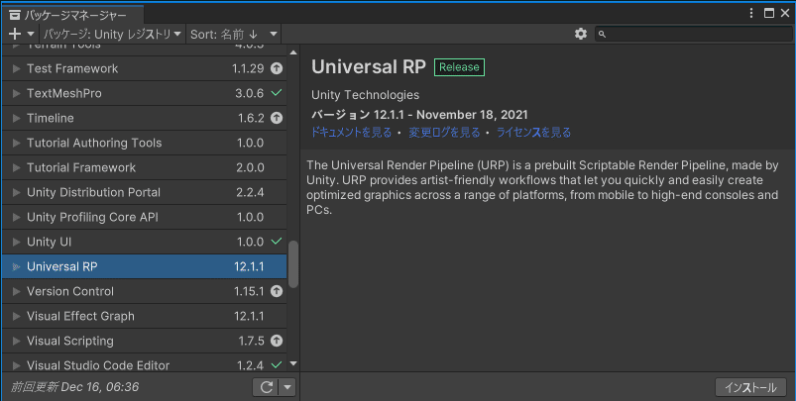Open the window kebab menu icon
The image size is (796, 401).
751,13
